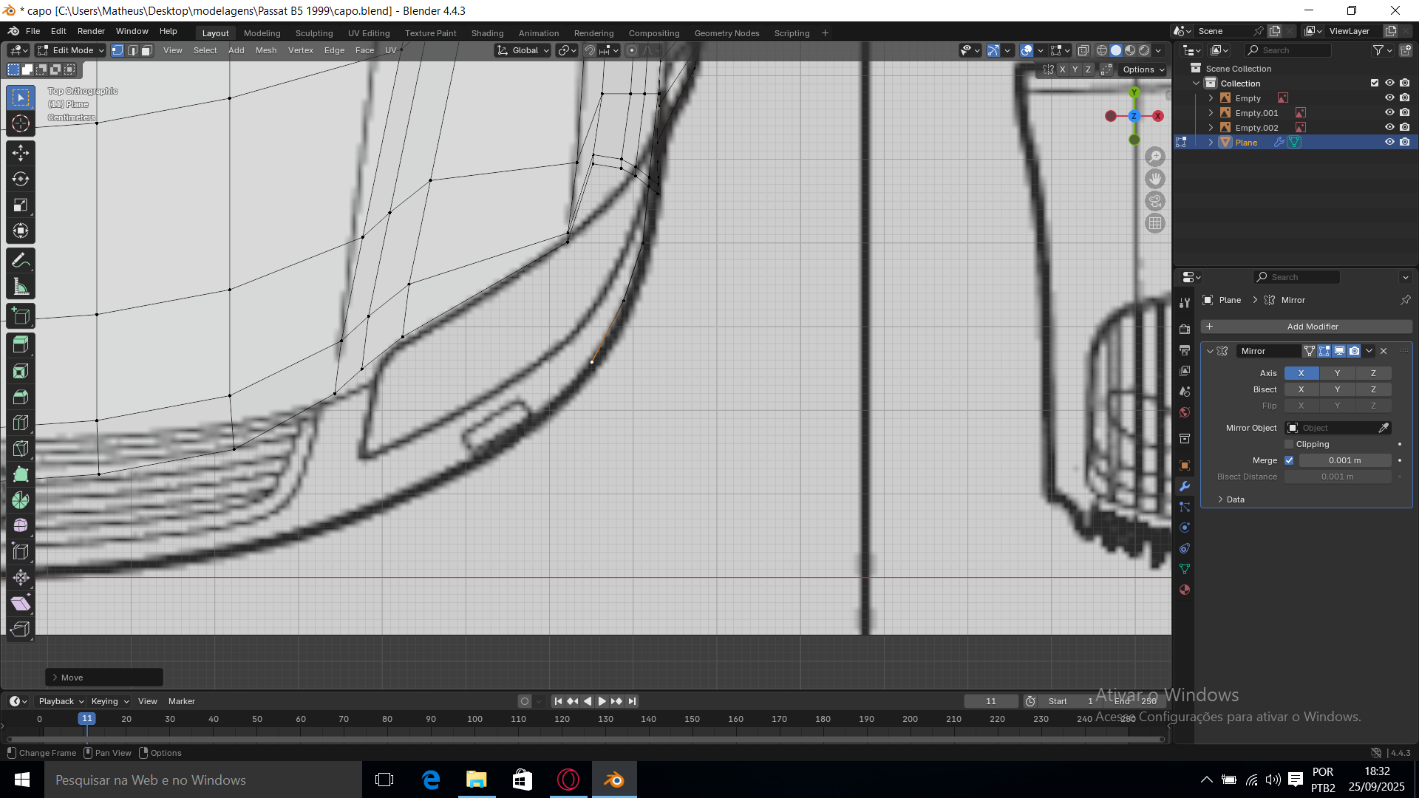
Task: Switch to the Sculpting workspace tab
Action: pyautogui.click(x=314, y=33)
